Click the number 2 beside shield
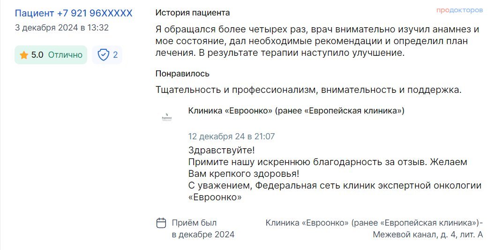This screenshot has height=250, width=495. pyautogui.click(x=115, y=55)
